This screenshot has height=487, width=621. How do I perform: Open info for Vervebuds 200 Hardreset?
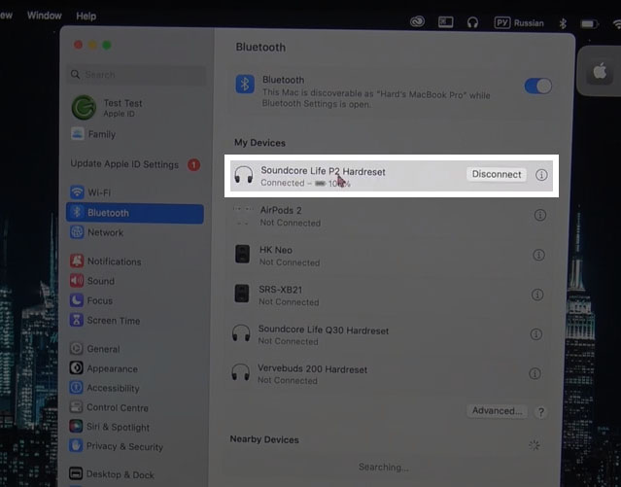coord(535,373)
